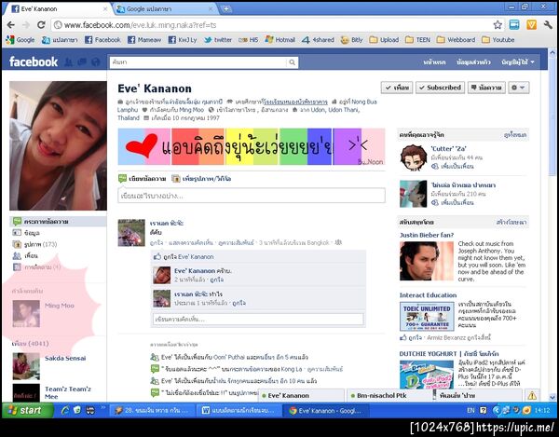
Task: Toggle the Subscribed button
Action: click(441, 88)
